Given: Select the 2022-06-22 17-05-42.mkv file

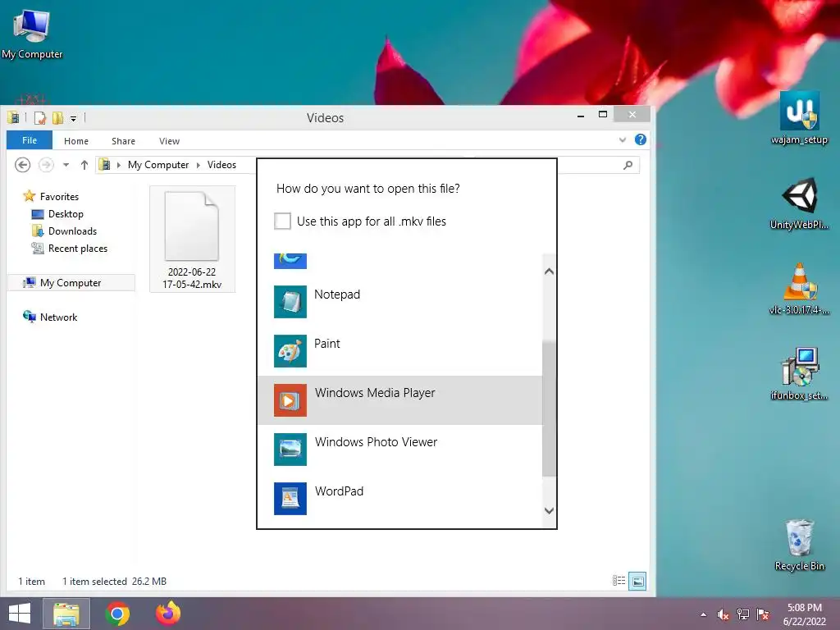Looking at the screenshot, I should point(192,240).
